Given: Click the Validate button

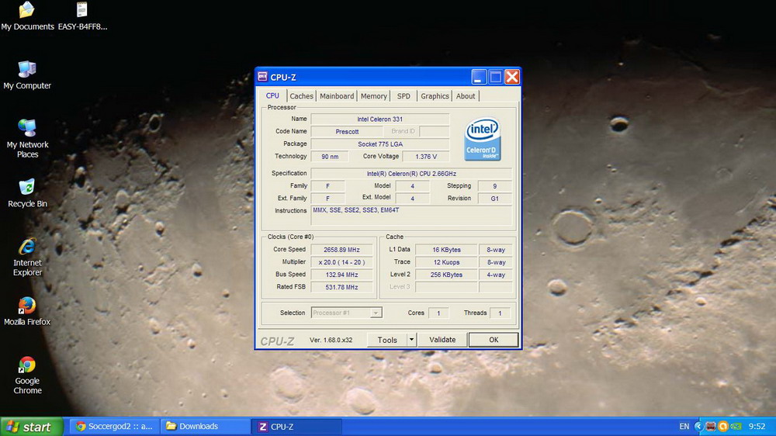Looking at the screenshot, I should (442, 340).
